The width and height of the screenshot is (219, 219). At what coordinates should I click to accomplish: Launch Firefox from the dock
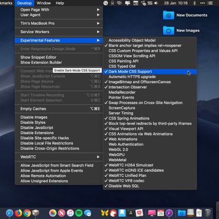click(x=18, y=213)
